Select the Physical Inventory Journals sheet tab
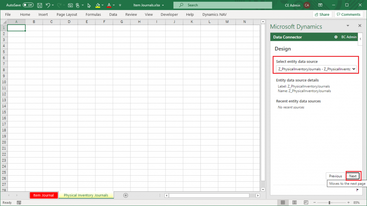367x206 pixels. click(x=86, y=195)
